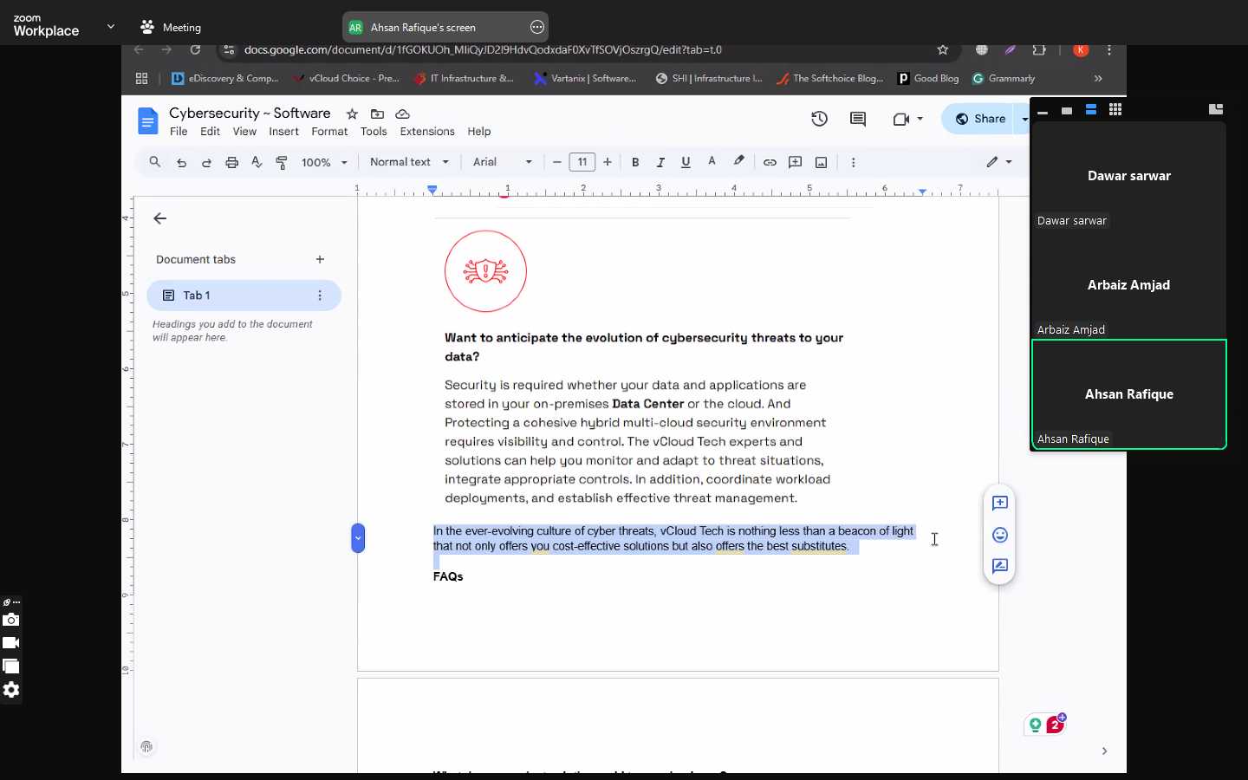The width and height of the screenshot is (1248, 780).
Task: Open version history clock icon
Action: pyautogui.click(x=820, y=119)
